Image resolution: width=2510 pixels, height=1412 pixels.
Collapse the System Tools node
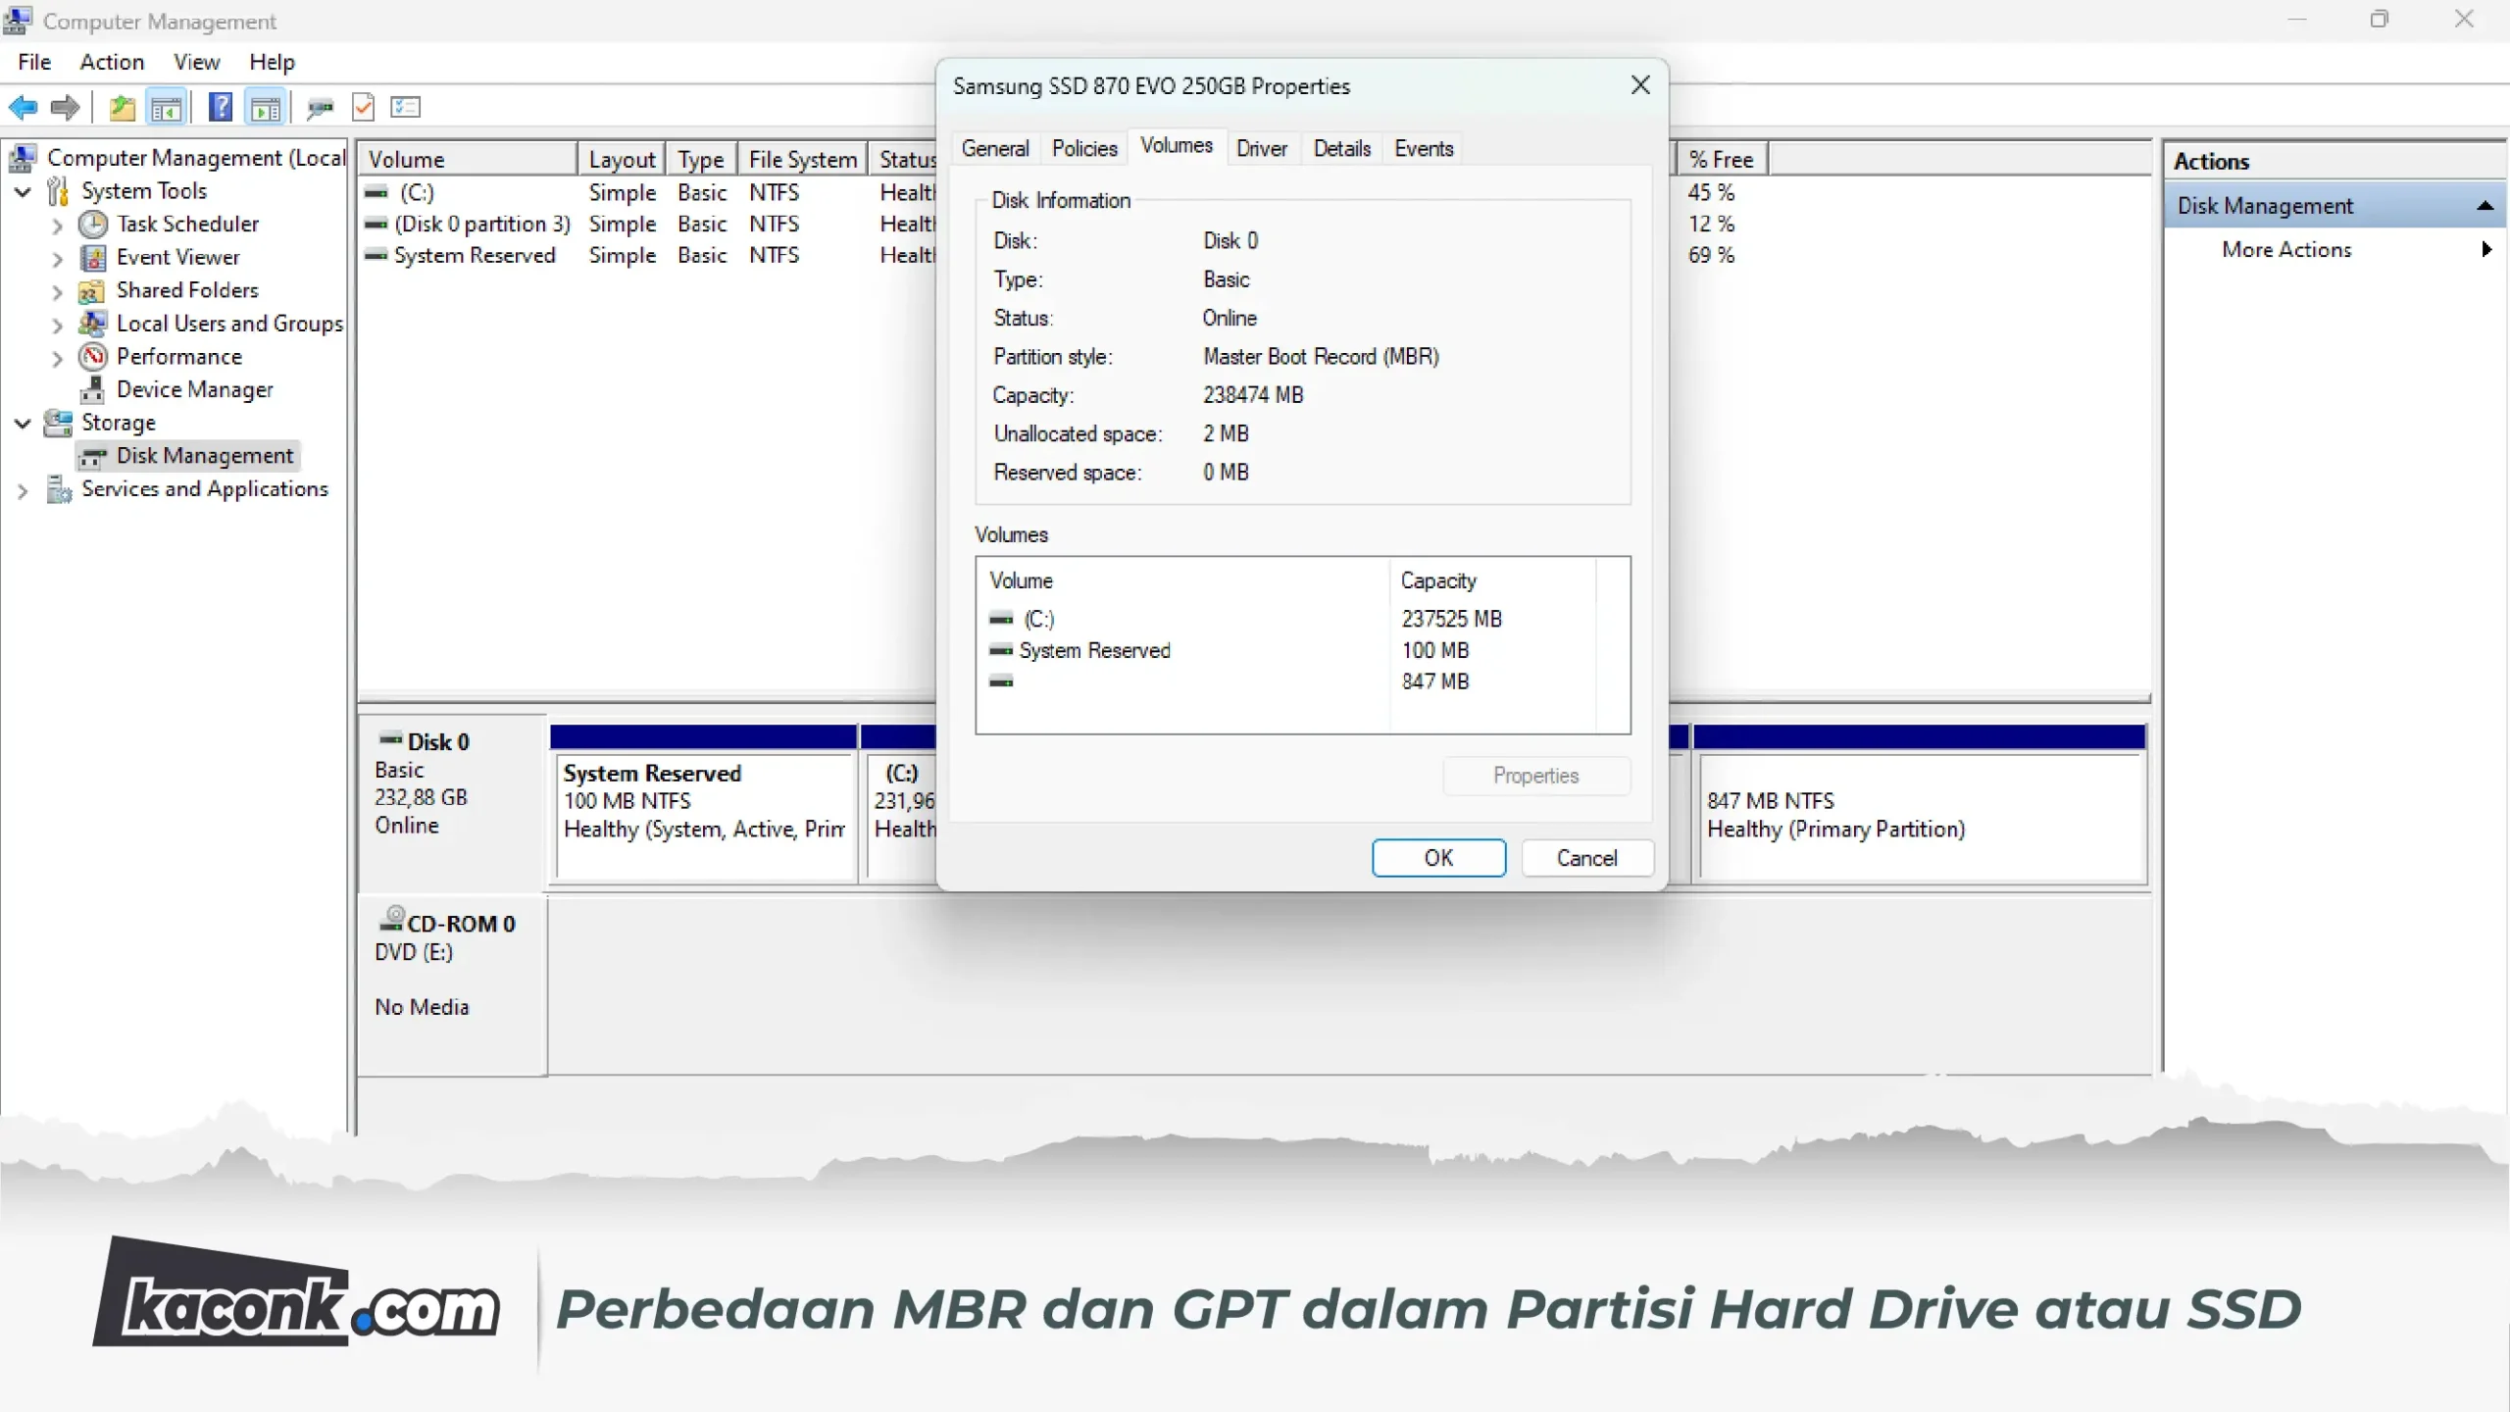click(x=23, y=191)
